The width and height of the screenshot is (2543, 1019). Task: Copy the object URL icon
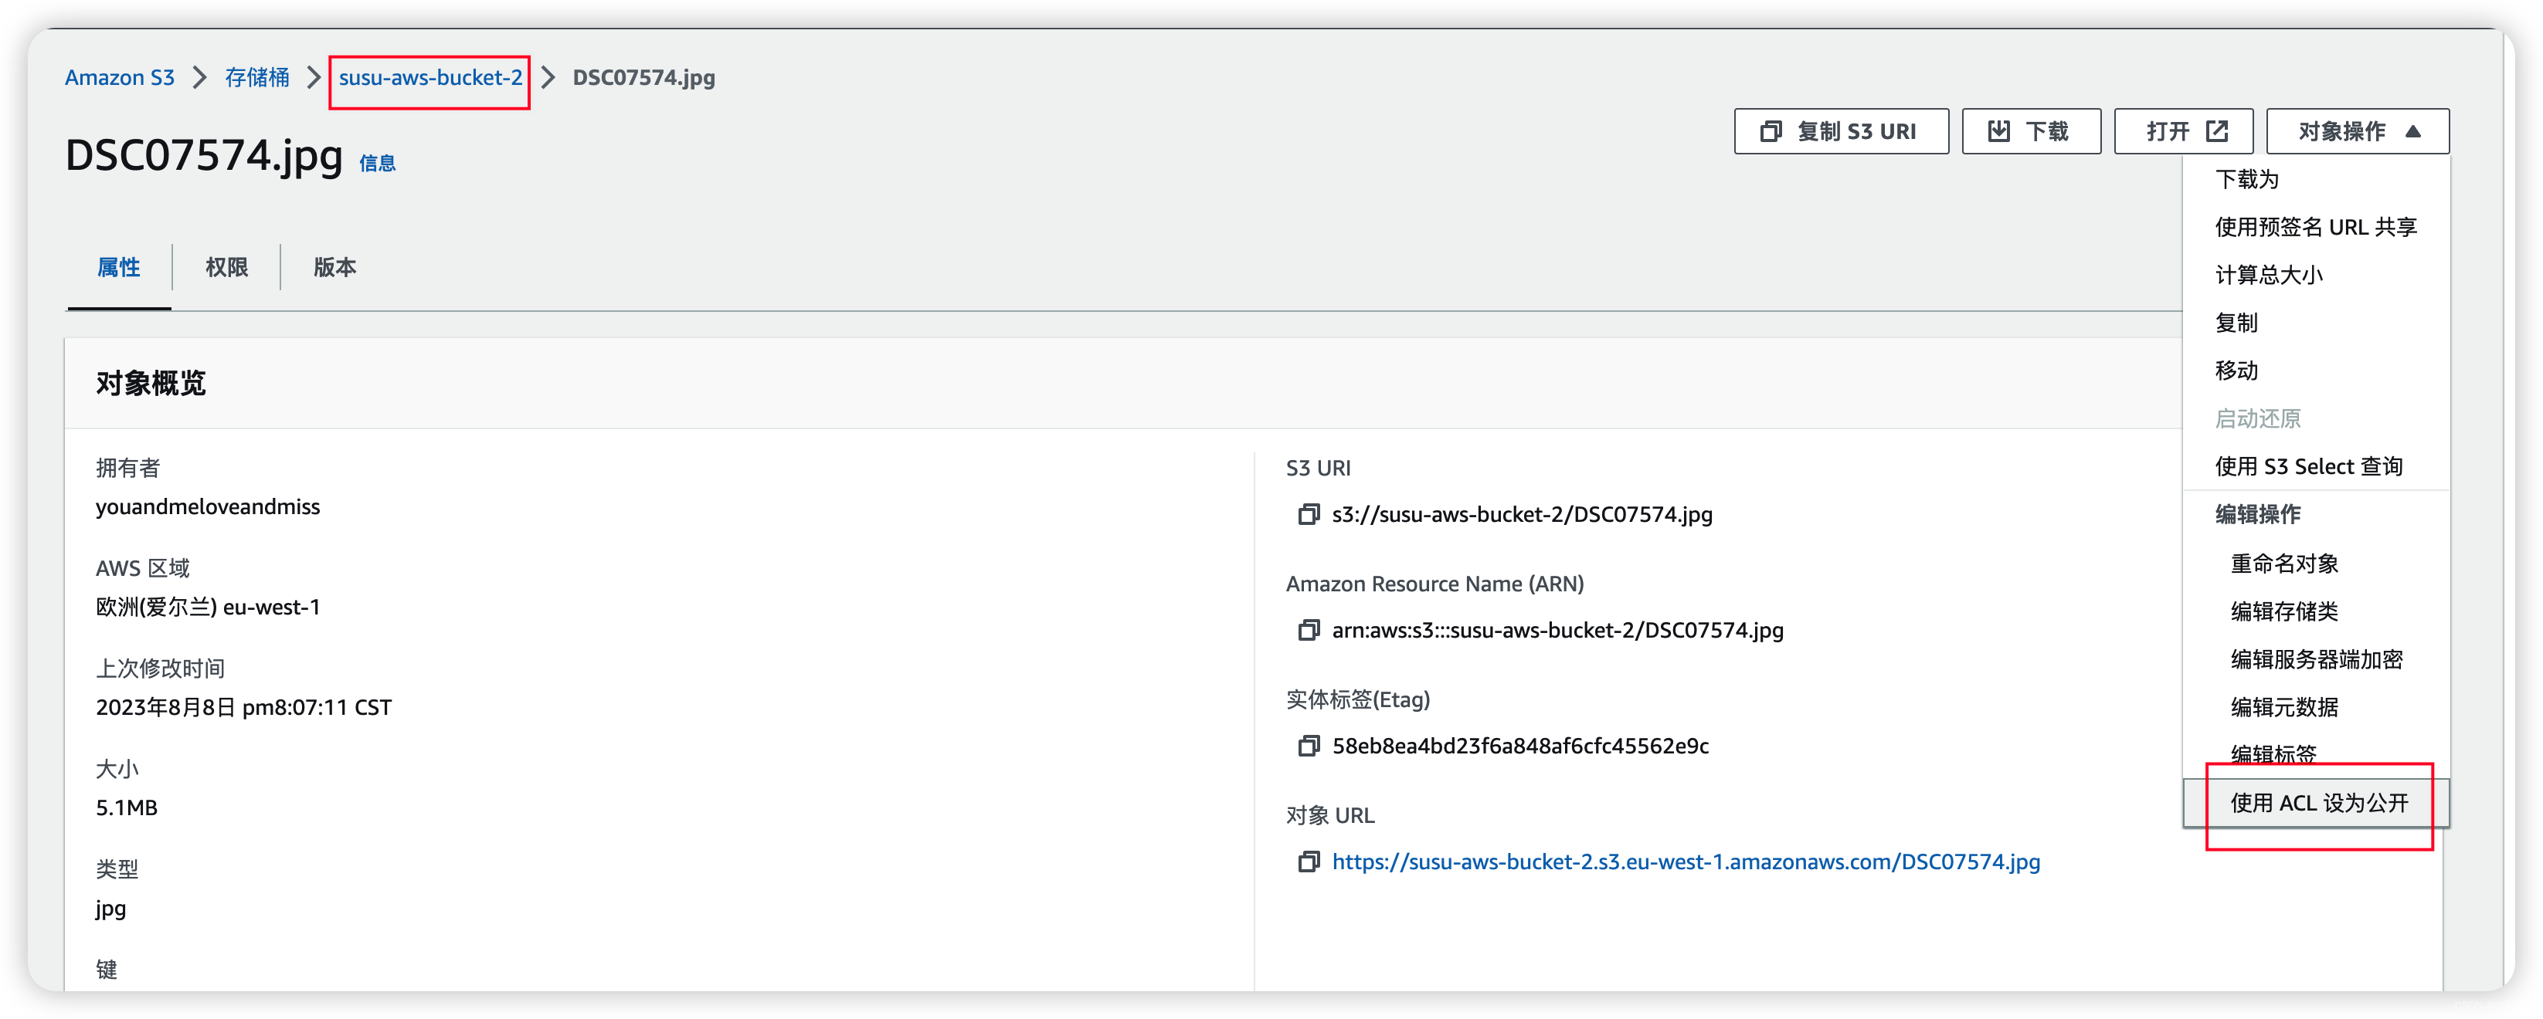pos(1308,862)
